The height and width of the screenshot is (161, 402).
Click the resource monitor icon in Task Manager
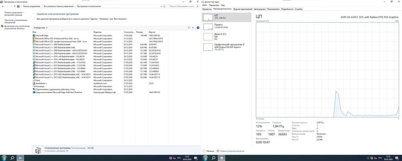(x=218, y=151)
